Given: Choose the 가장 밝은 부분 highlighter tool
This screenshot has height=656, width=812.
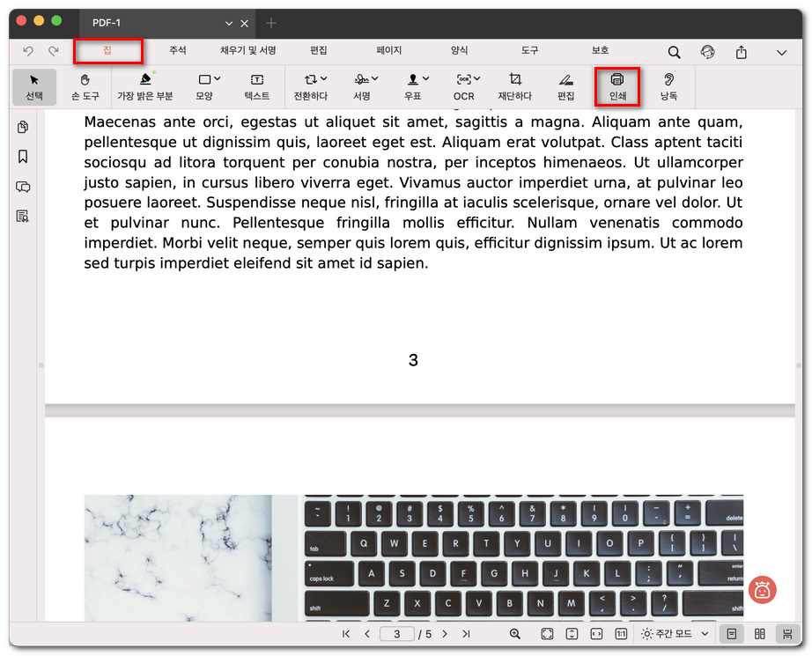Looking at the screenshot, I should 145,87.
